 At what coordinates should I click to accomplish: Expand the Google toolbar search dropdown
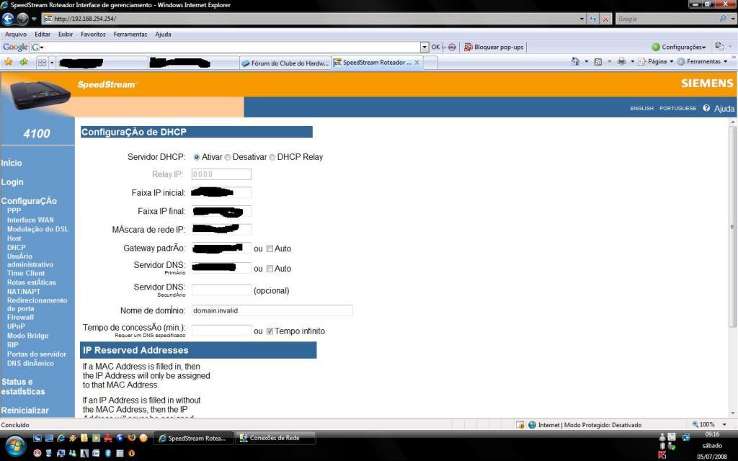tap(424, 47)
